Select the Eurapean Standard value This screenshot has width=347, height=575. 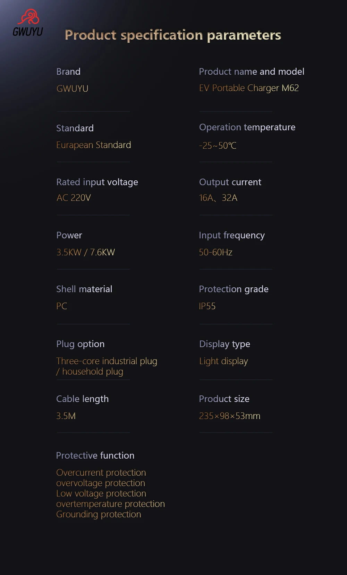[x=94, y=145]
